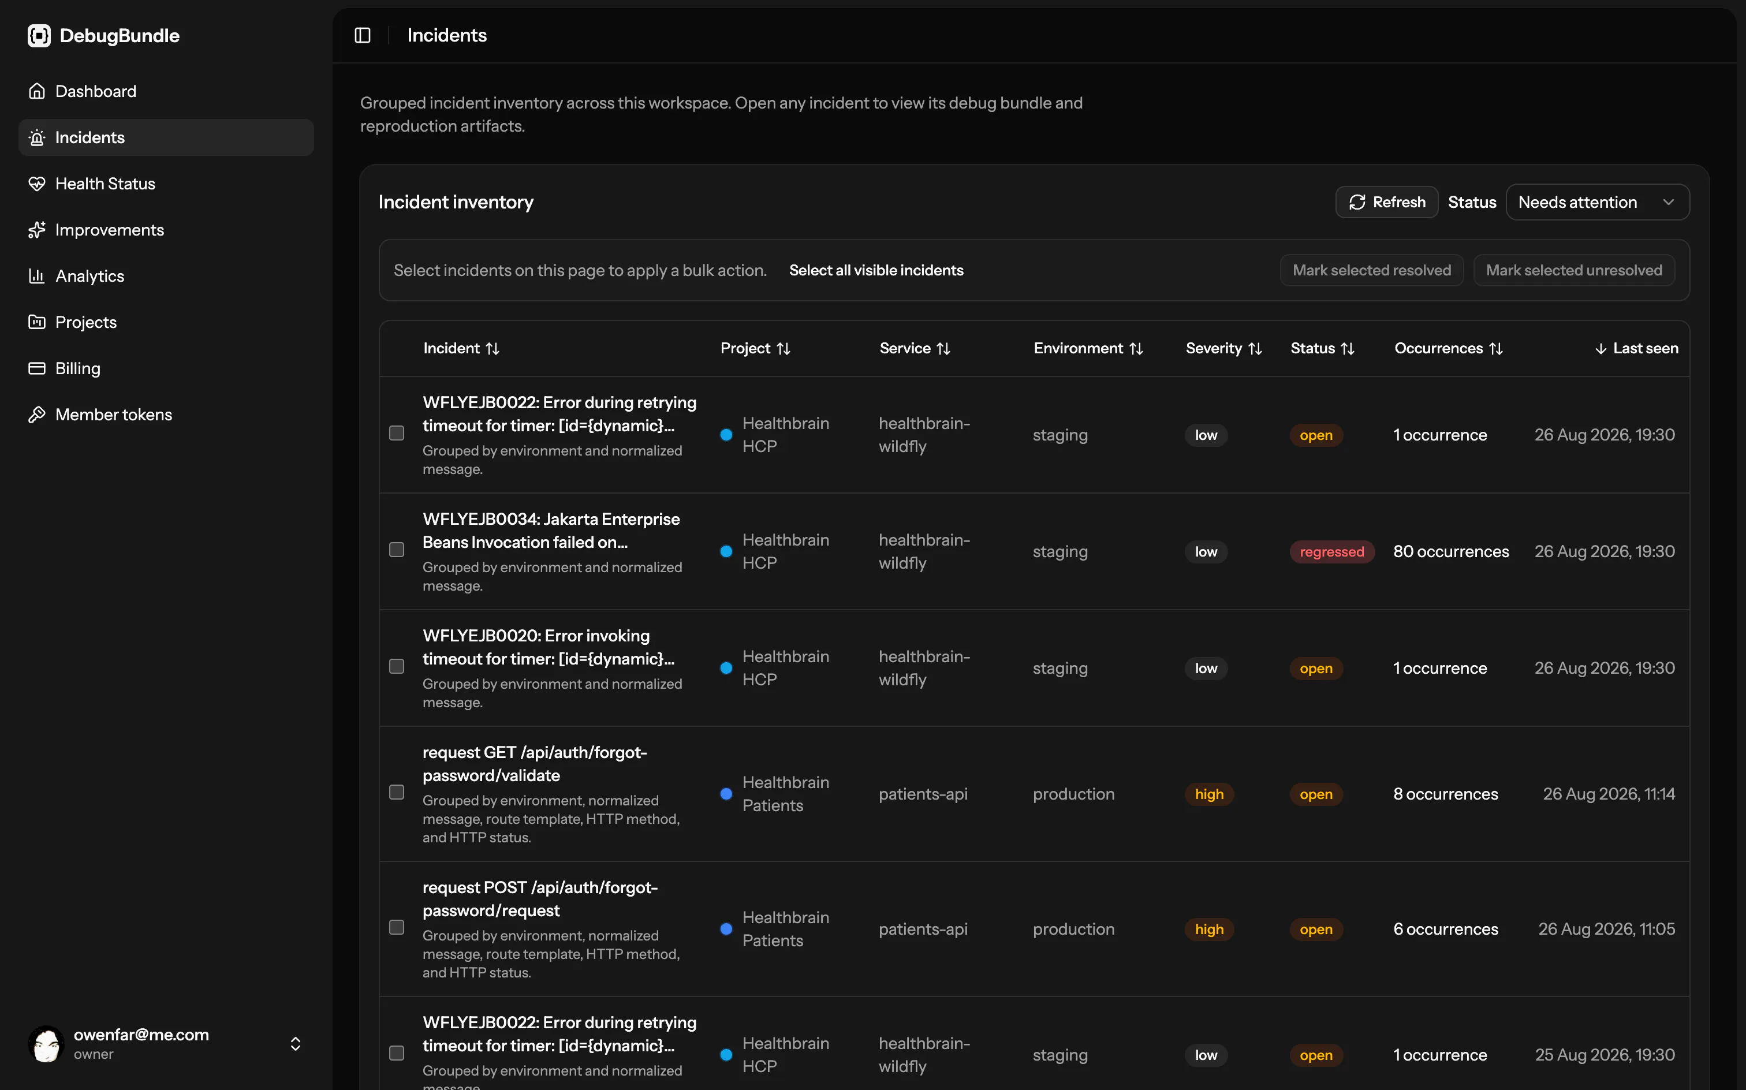Sort by Severity column arrows
Screen dimensions: 1746x1090
(1255, 349)
